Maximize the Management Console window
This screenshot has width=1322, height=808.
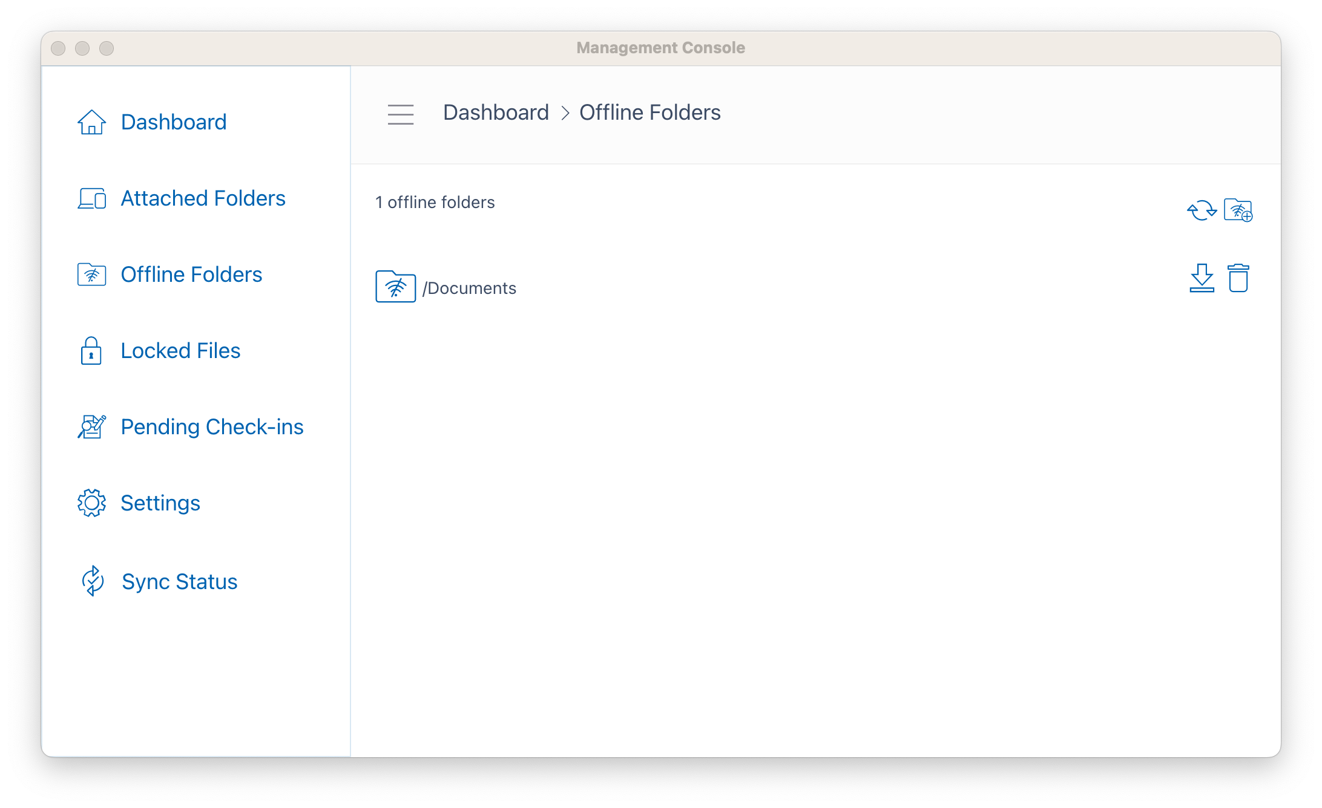pyautogui.click(x=107, y=48)
